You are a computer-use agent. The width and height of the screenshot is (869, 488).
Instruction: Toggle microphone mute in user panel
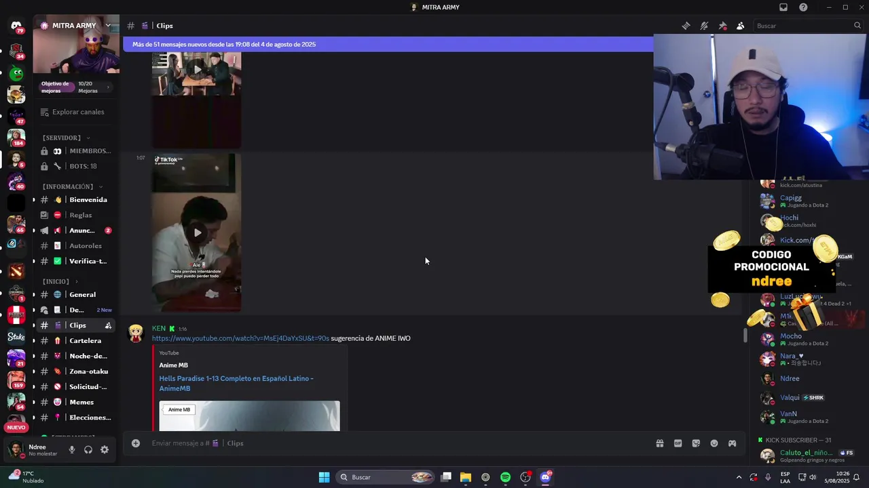72,449
